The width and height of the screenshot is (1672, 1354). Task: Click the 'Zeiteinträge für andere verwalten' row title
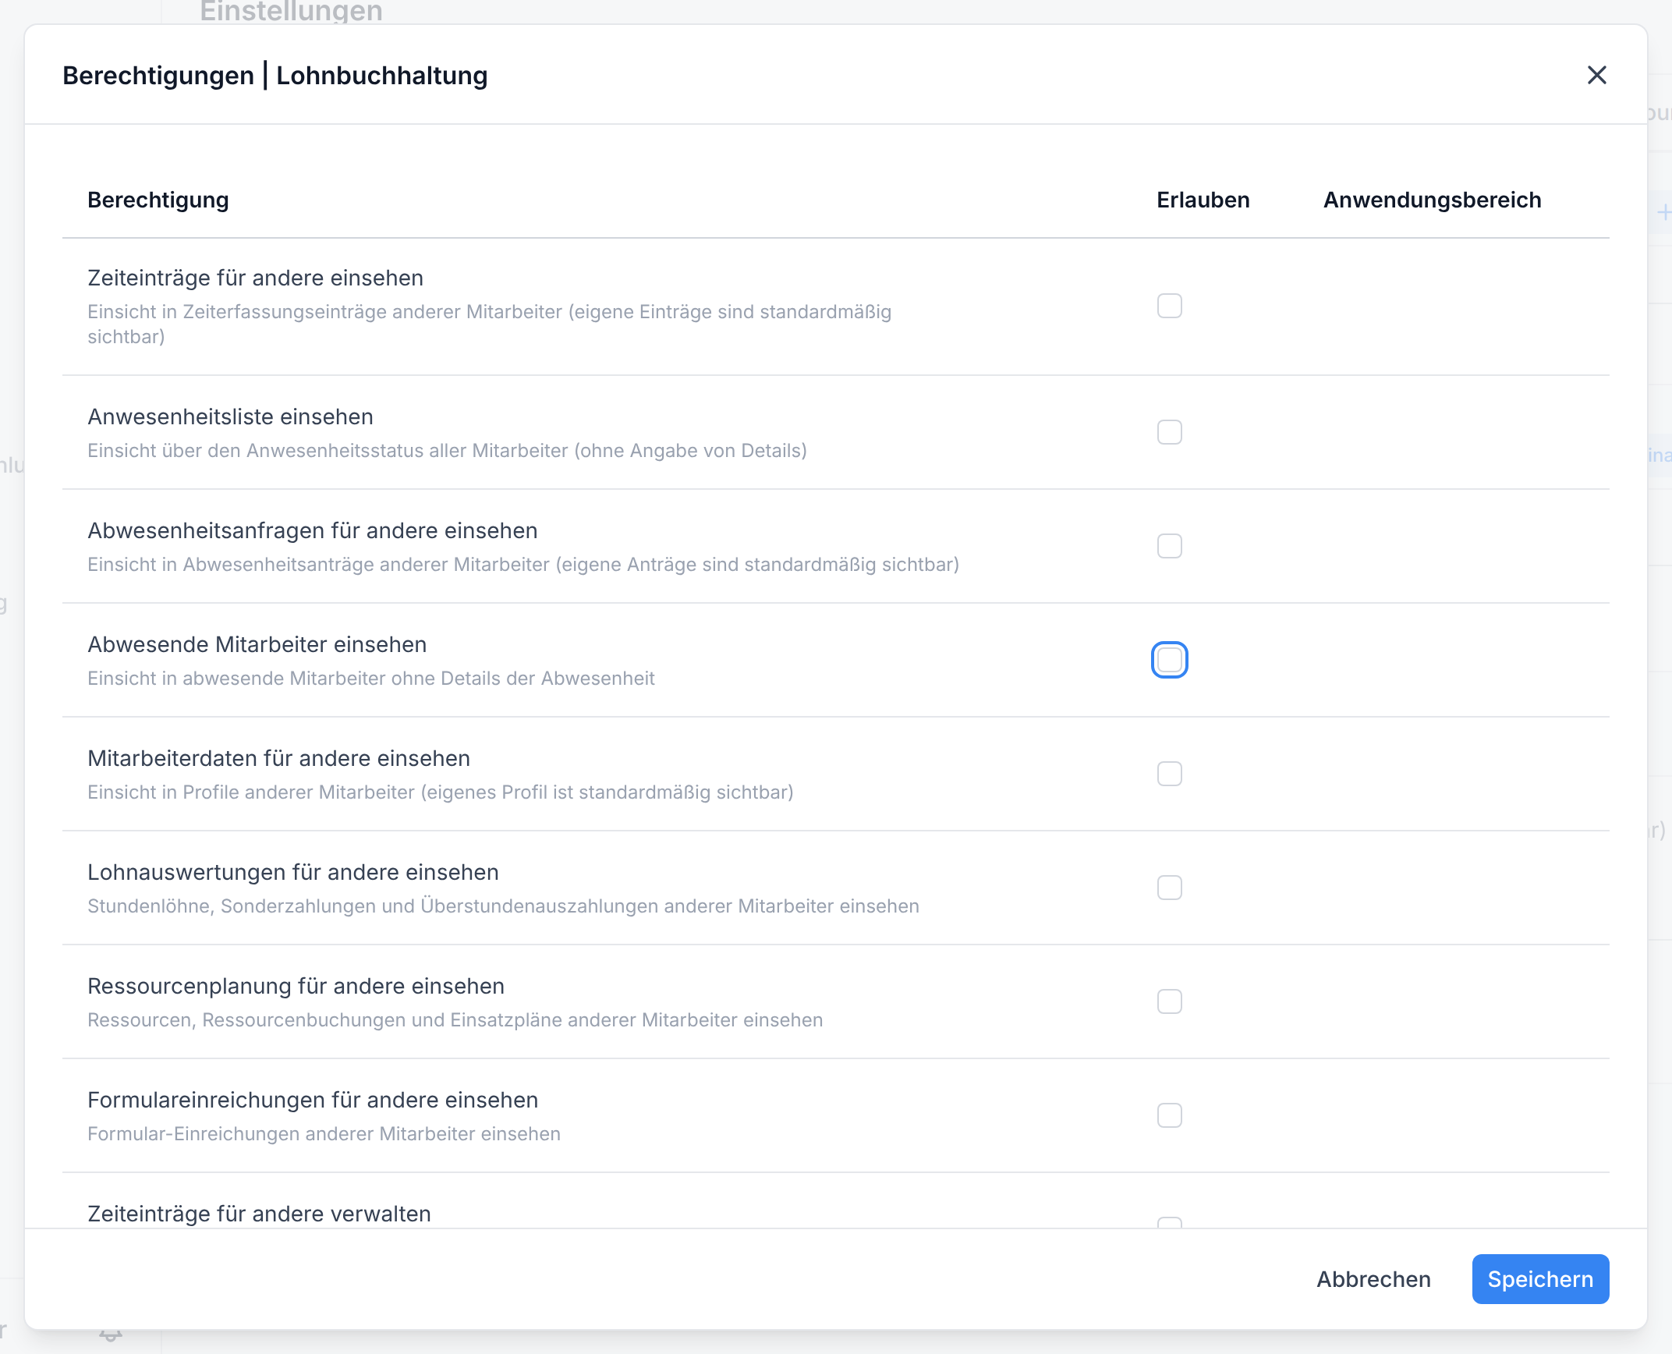tap(259, 1214)
